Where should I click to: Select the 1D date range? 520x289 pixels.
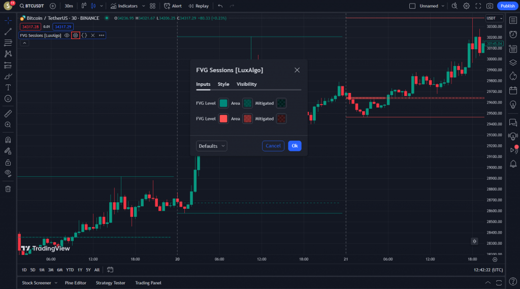click(24, 270)
